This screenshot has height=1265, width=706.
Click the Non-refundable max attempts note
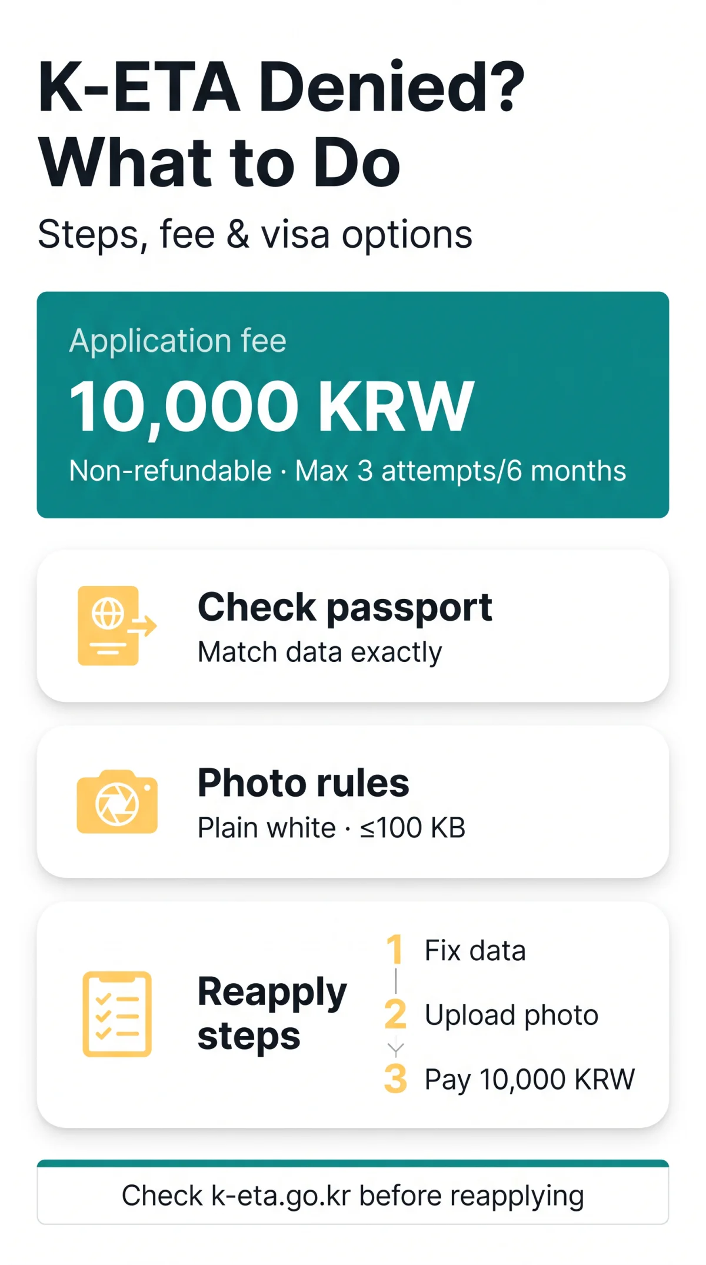point(347,471)
